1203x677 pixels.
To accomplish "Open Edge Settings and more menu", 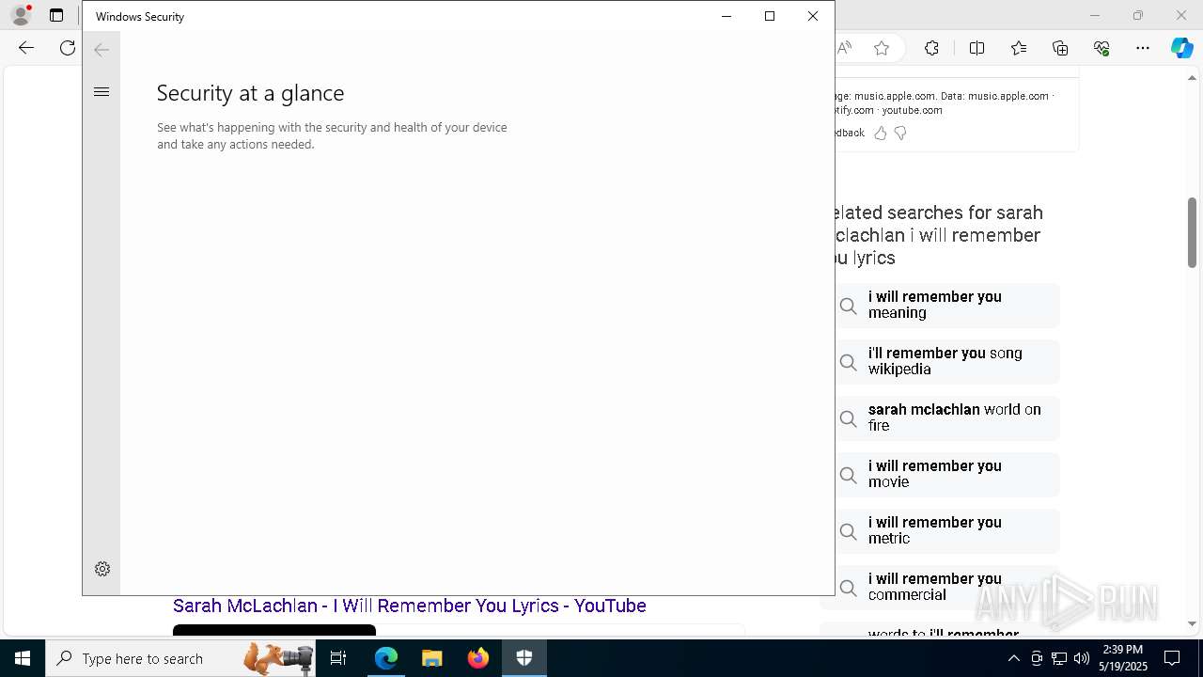I will tap(1143, 48).
